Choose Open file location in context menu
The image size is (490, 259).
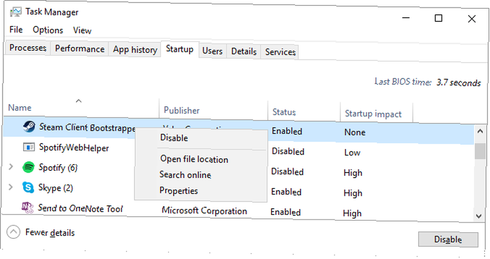[194, 159]
